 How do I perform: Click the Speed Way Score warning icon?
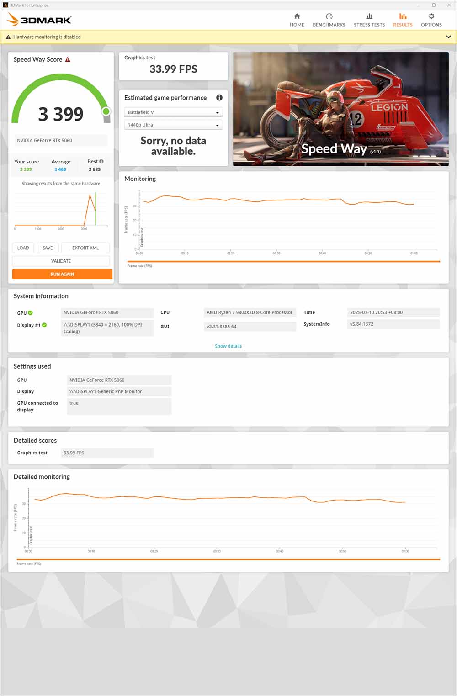(x=68, y=60)
